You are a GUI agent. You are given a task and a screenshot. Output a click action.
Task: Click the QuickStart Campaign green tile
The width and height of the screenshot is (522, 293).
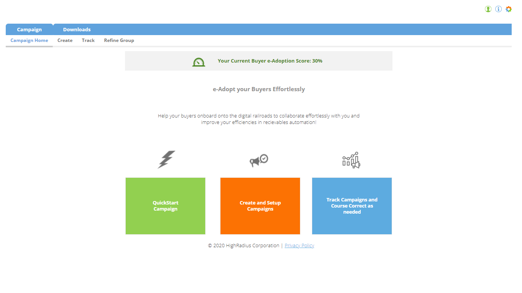(x=165, y=206)
